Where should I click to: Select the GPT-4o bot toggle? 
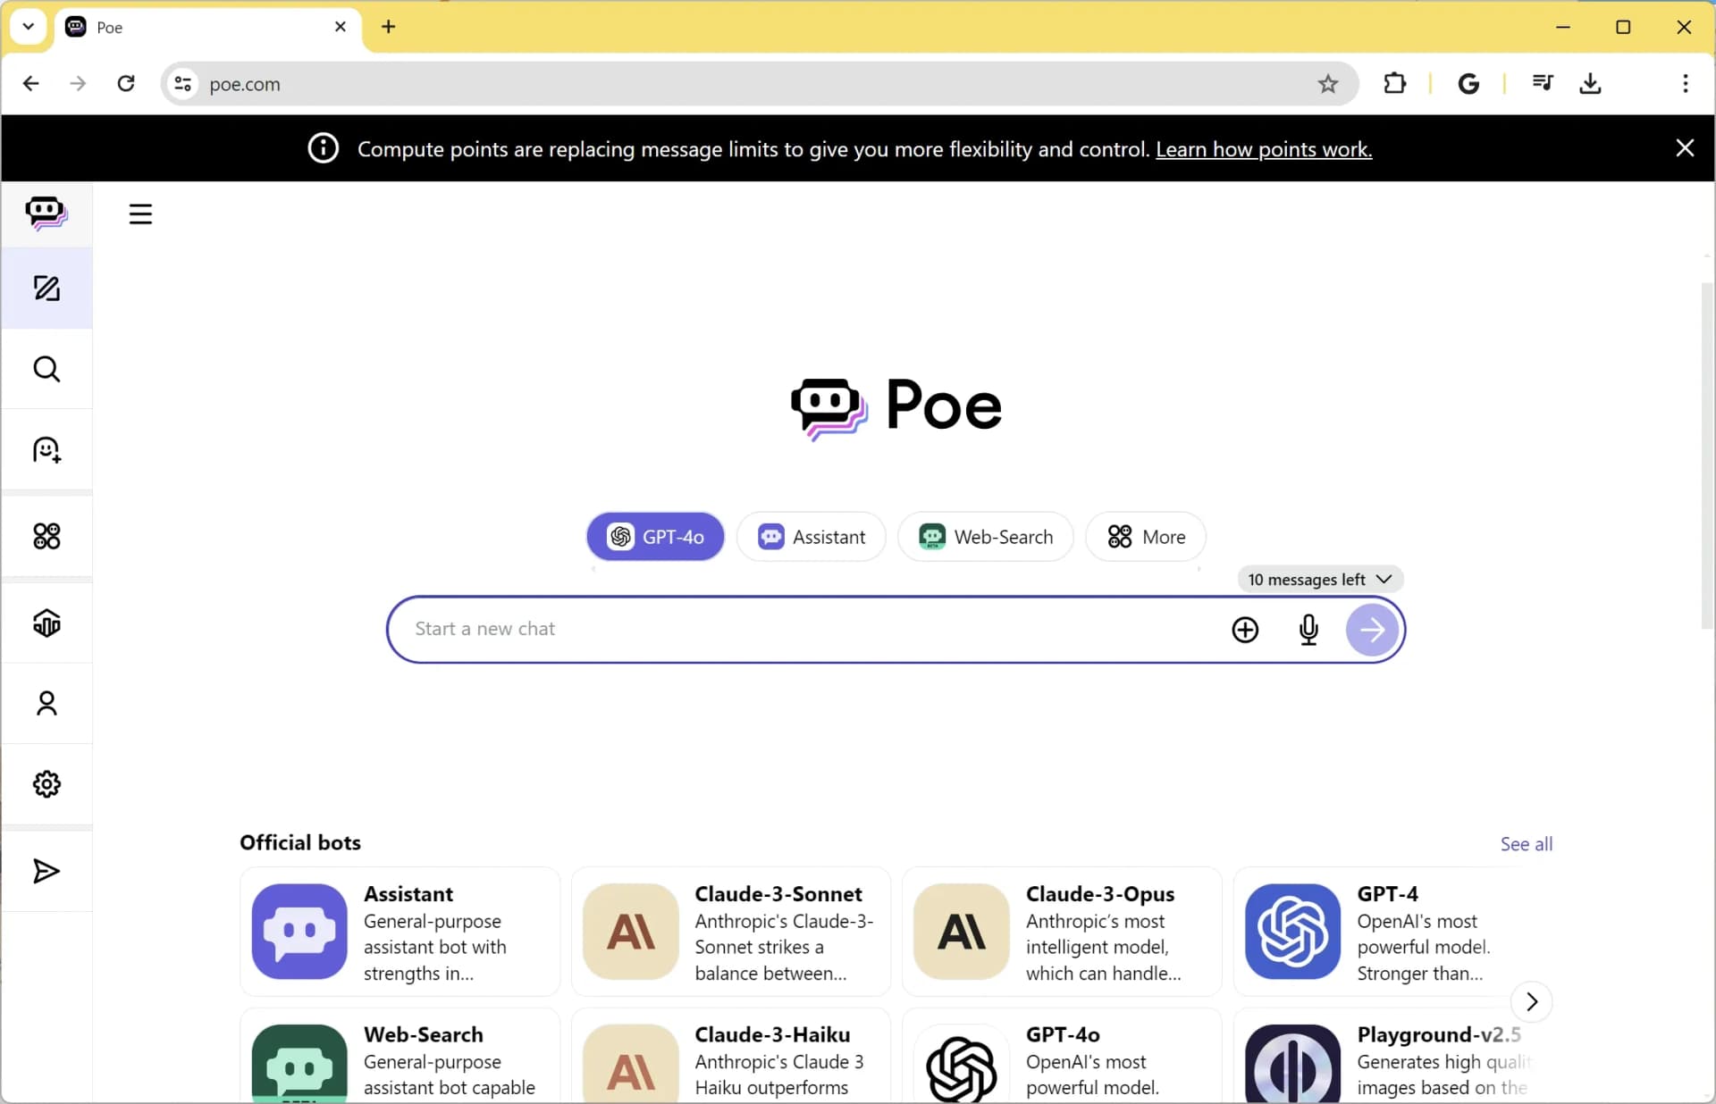[x=654, y=537]
